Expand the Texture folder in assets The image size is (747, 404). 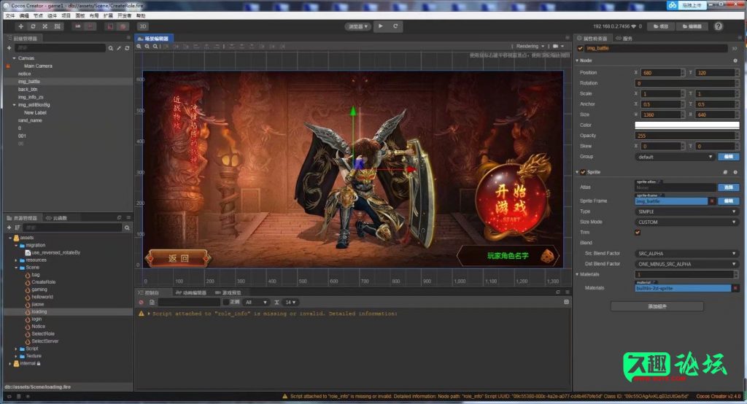[16, 357]
